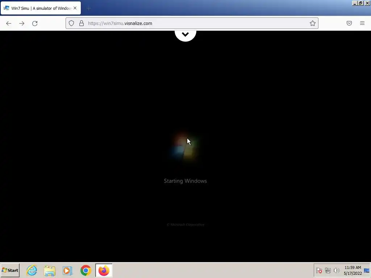This screenshot has width=371, height=278.
Task: Click the 'Starting Windows' text
Action: coord(185,181)
